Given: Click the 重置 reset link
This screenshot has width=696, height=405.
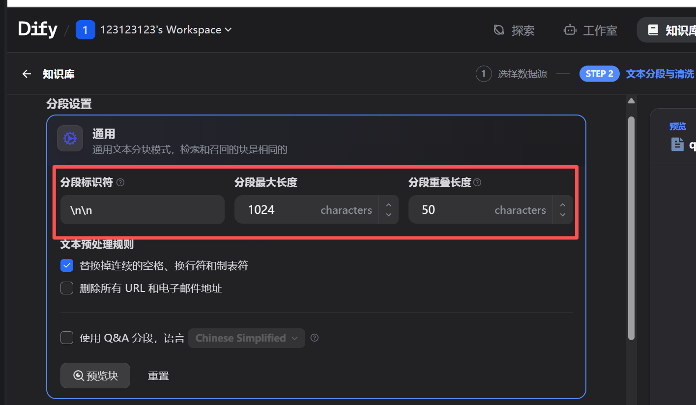Looking at the screenshot, I should [x=158, y=375].
